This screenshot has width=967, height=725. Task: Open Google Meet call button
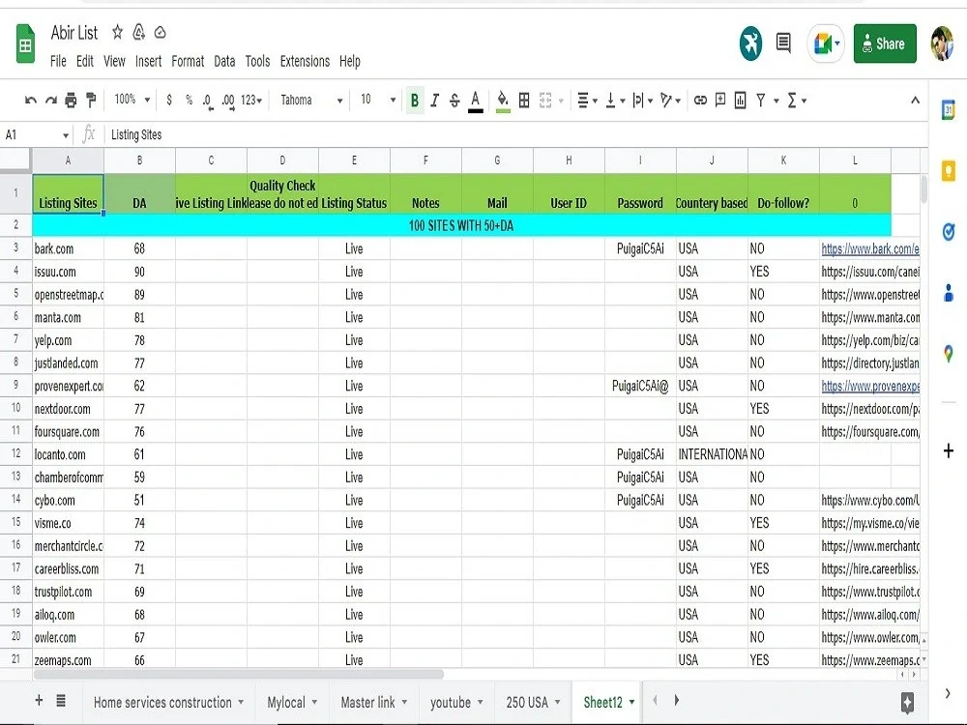click(825, 43)
